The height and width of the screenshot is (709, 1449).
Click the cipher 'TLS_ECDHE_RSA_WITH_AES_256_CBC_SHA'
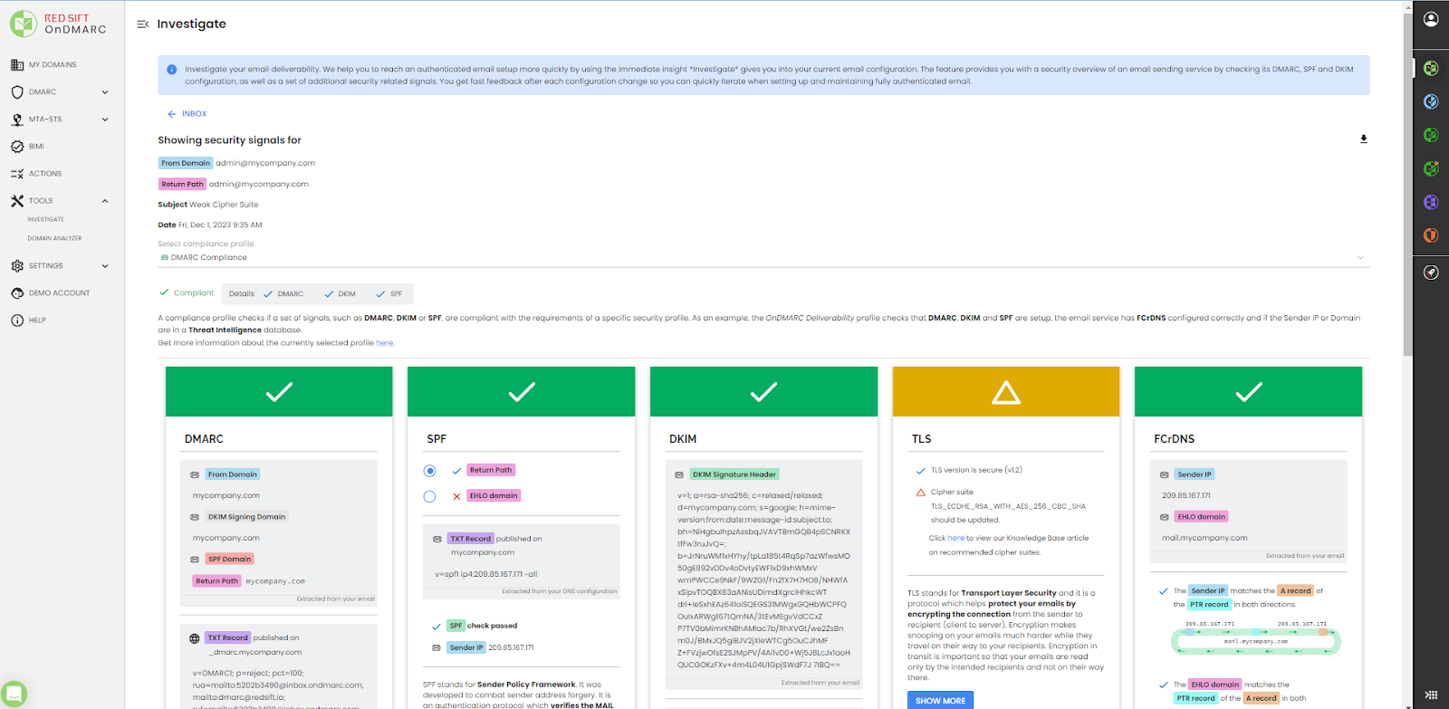click(1008, 507)
